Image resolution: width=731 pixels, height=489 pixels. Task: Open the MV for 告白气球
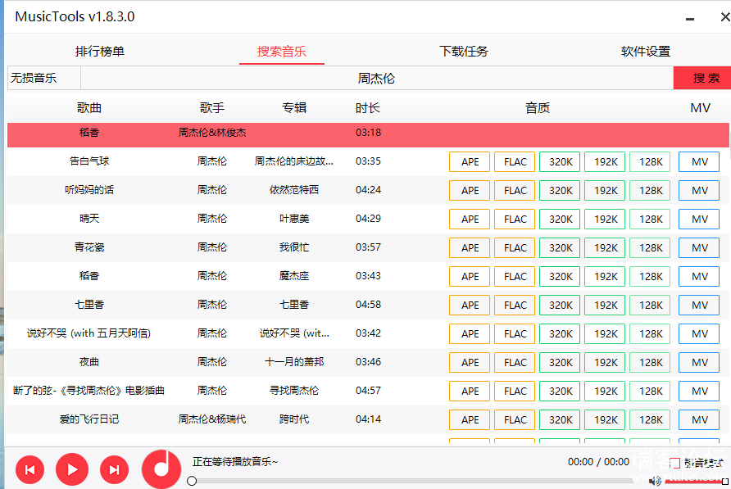point(699,161)
